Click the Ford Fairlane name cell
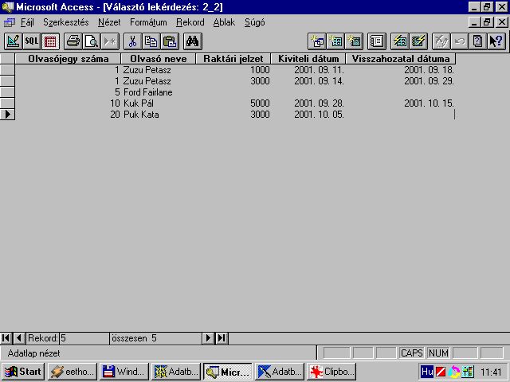Image resolution: width=510 pixels, height=382 pixels. 159,92
